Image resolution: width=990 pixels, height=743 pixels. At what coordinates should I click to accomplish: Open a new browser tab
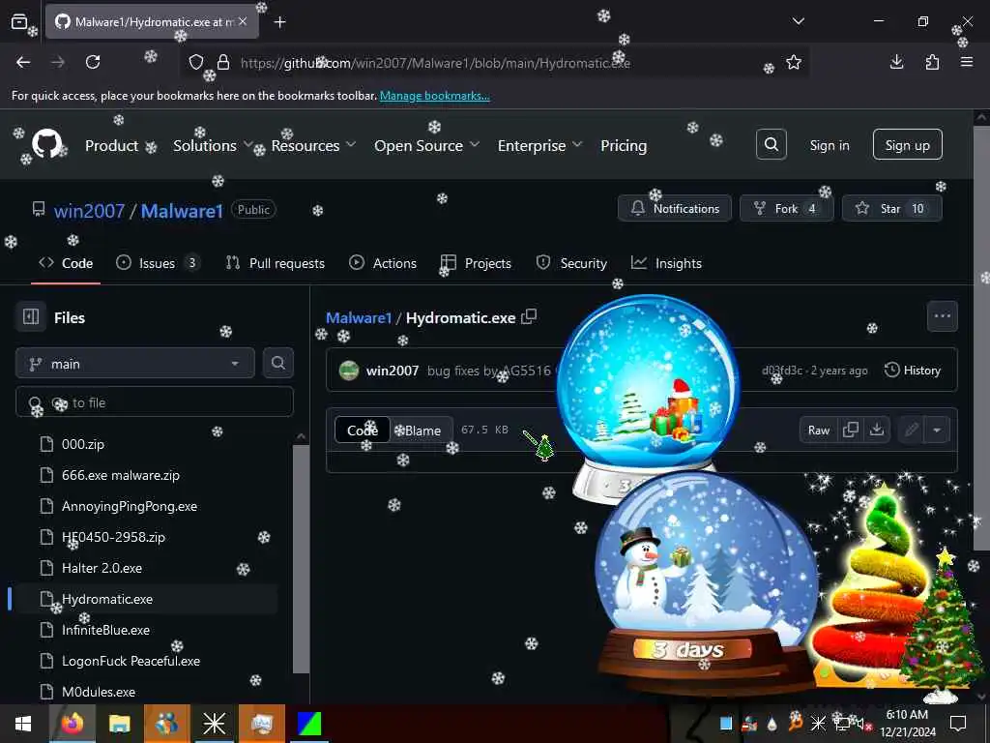279,22
